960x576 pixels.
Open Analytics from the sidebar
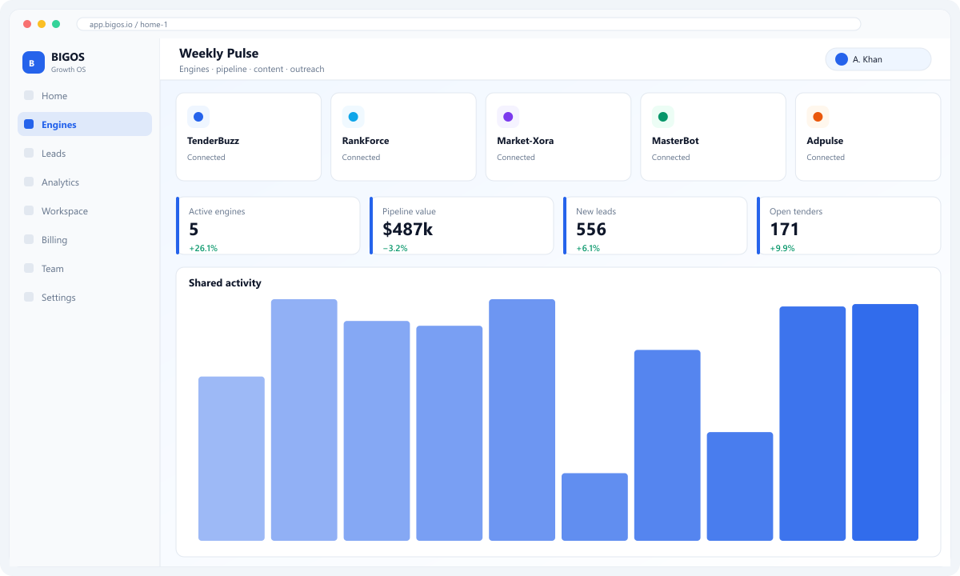(x=85, y=182)
